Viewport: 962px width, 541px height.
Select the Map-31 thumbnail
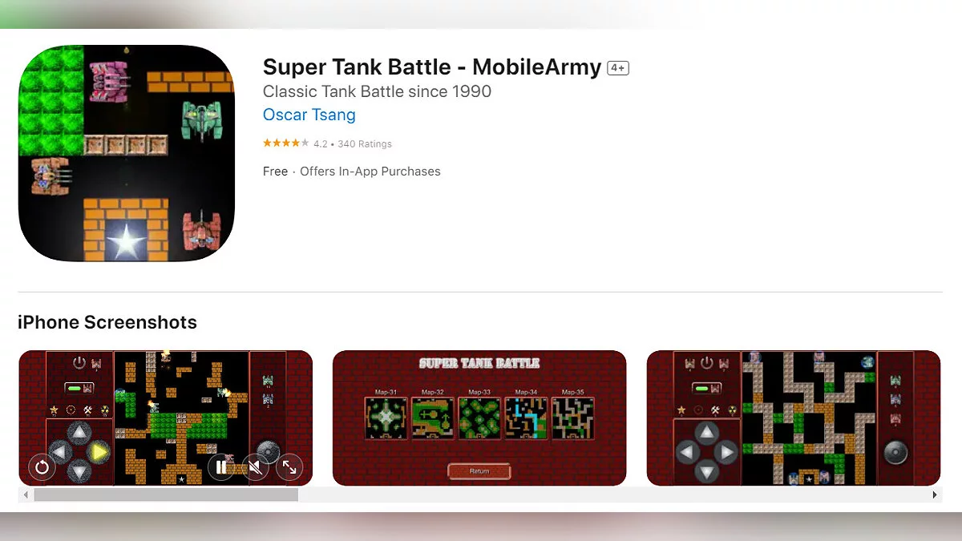(386, 418)
